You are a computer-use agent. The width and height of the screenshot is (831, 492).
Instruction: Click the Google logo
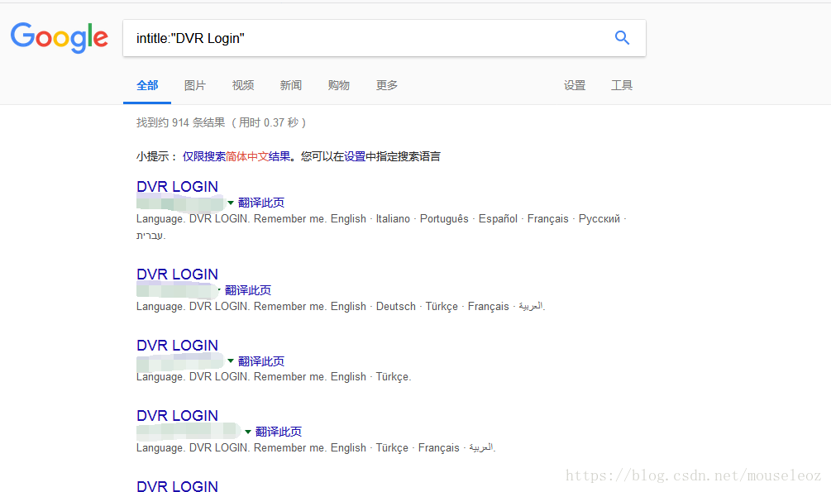coord(59,38)
